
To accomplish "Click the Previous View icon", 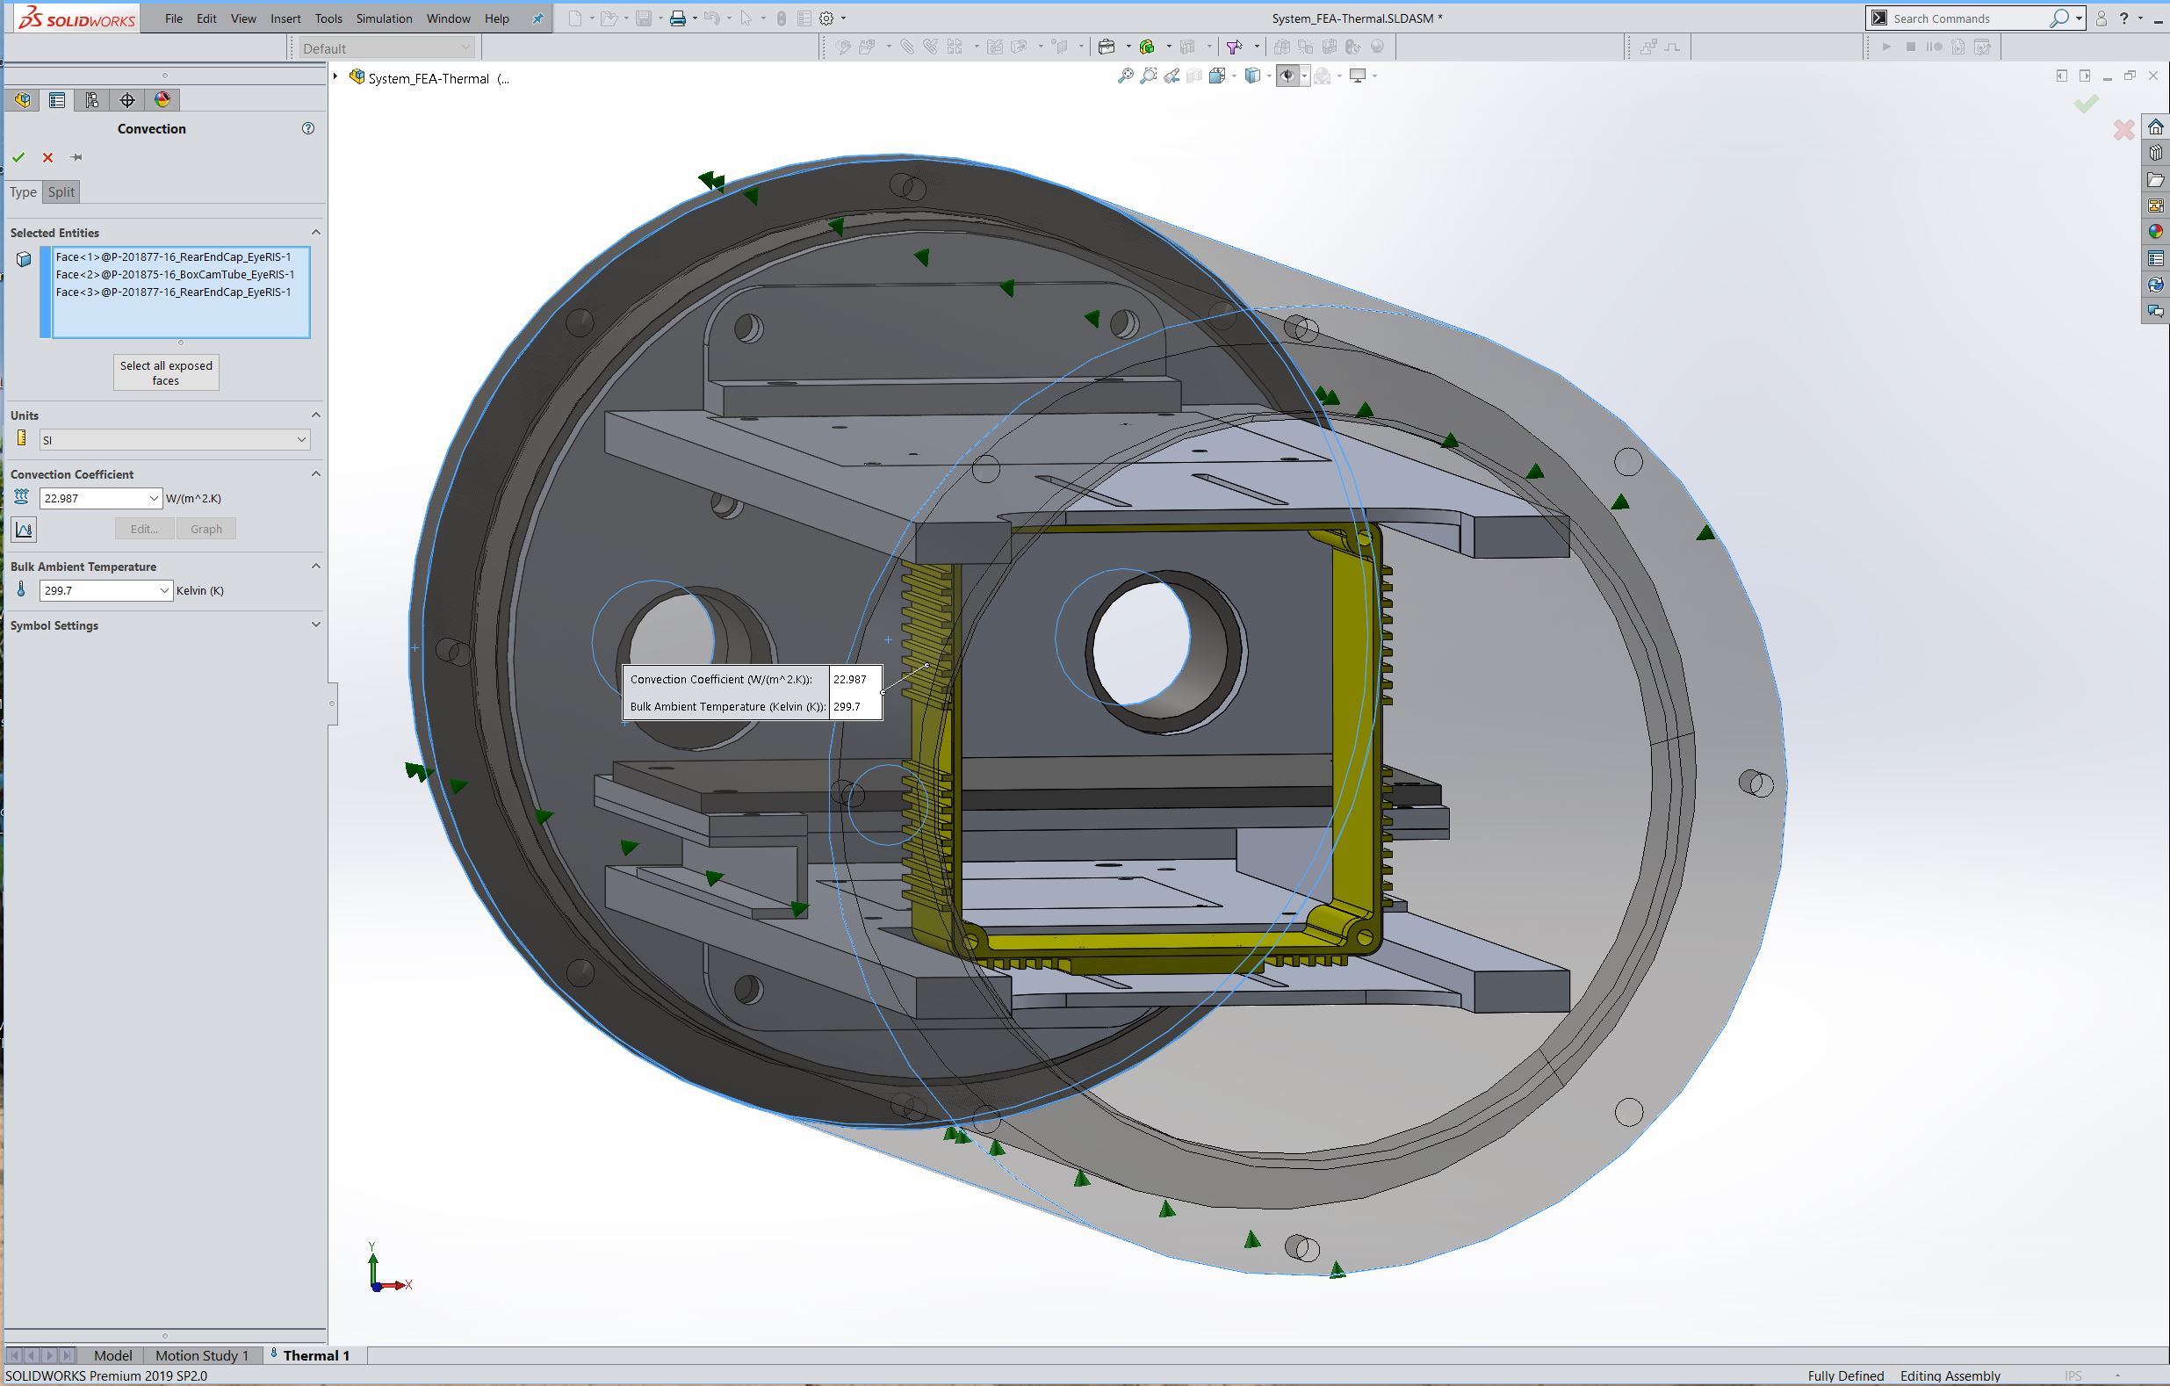I will coord(1172,76).
